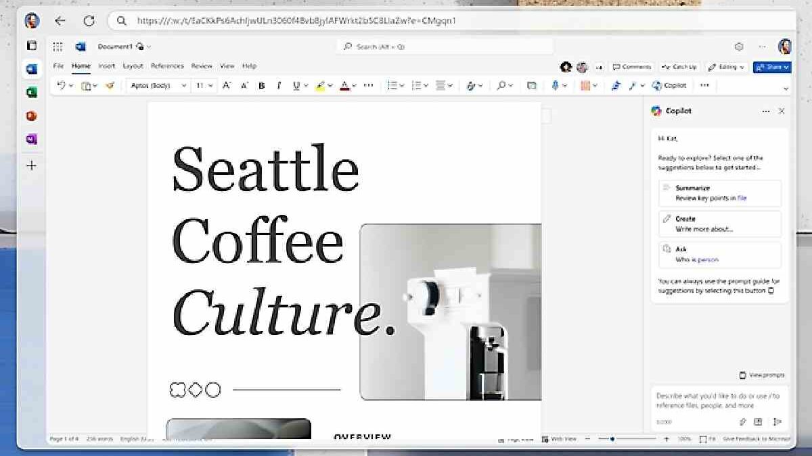The width and height of the screenshot is (812, 456).
Task: Open Excel from the left sidebar
Action: pos(31,93)
